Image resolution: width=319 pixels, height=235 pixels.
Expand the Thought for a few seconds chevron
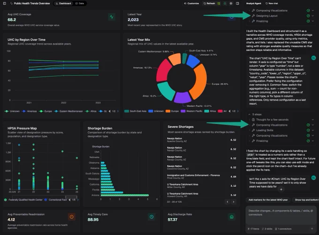pyautogui.click(x=313, y=120)
